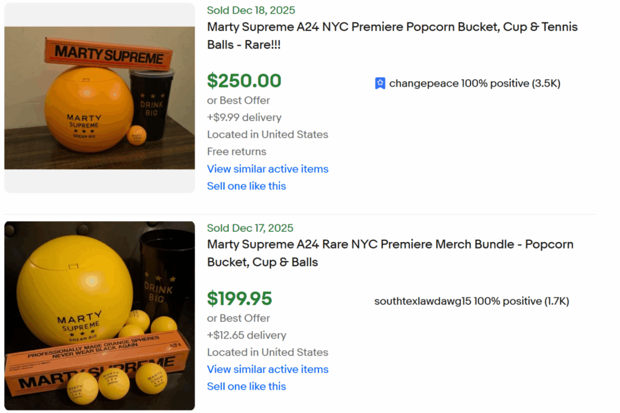
Task: Click the "Sold Dec 18, 2025" label
Action: tap(250, 10)
